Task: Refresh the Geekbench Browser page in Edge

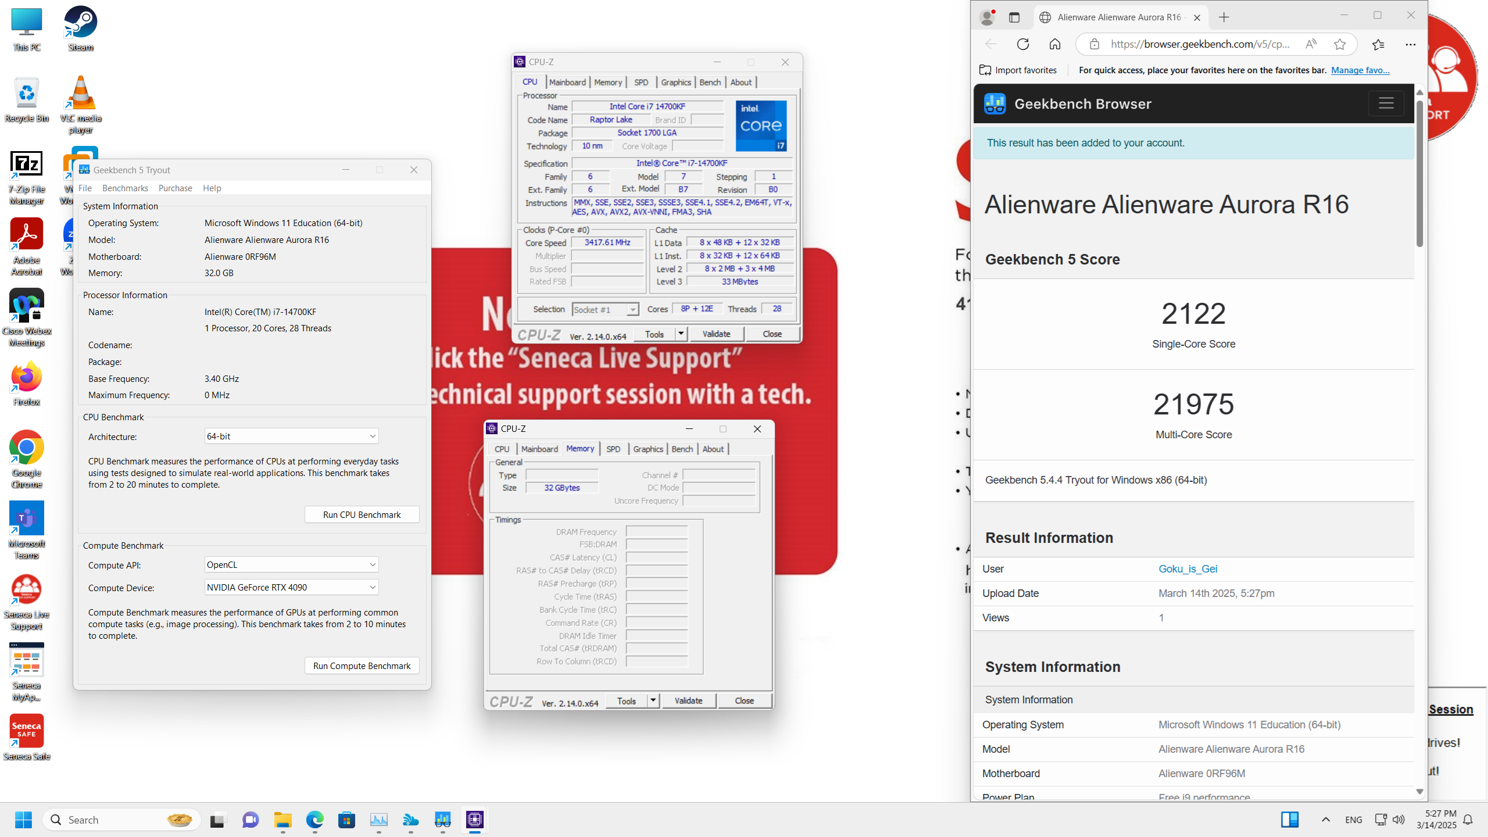Action: (1023, 44)
